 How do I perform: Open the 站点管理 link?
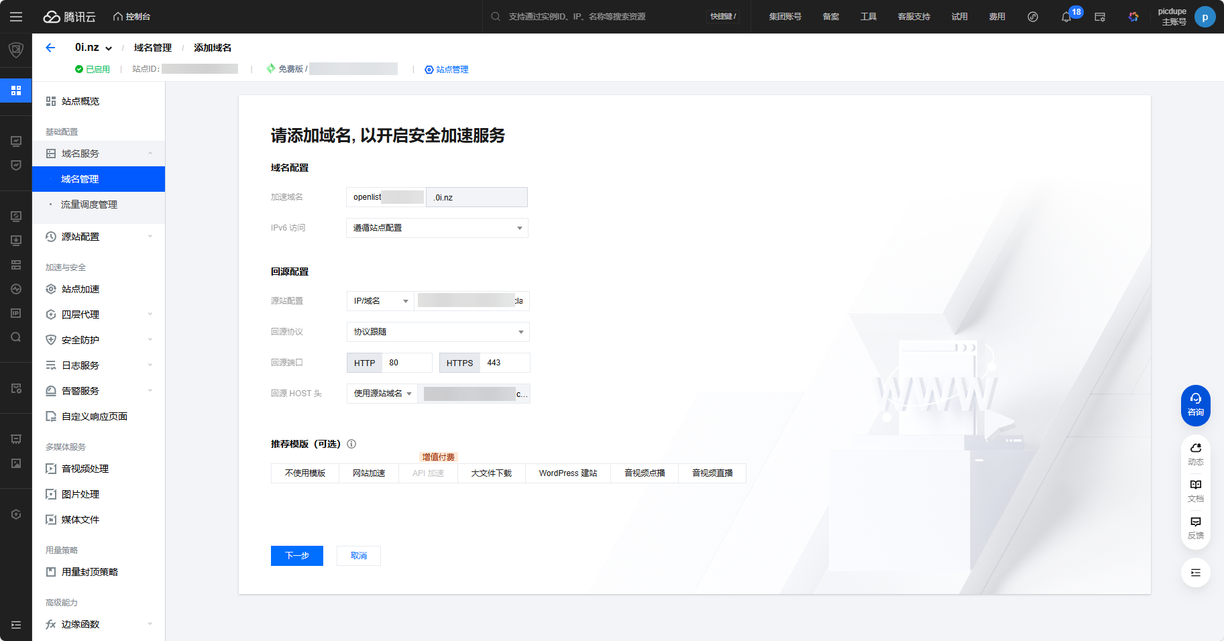click(x=447, y=69)
